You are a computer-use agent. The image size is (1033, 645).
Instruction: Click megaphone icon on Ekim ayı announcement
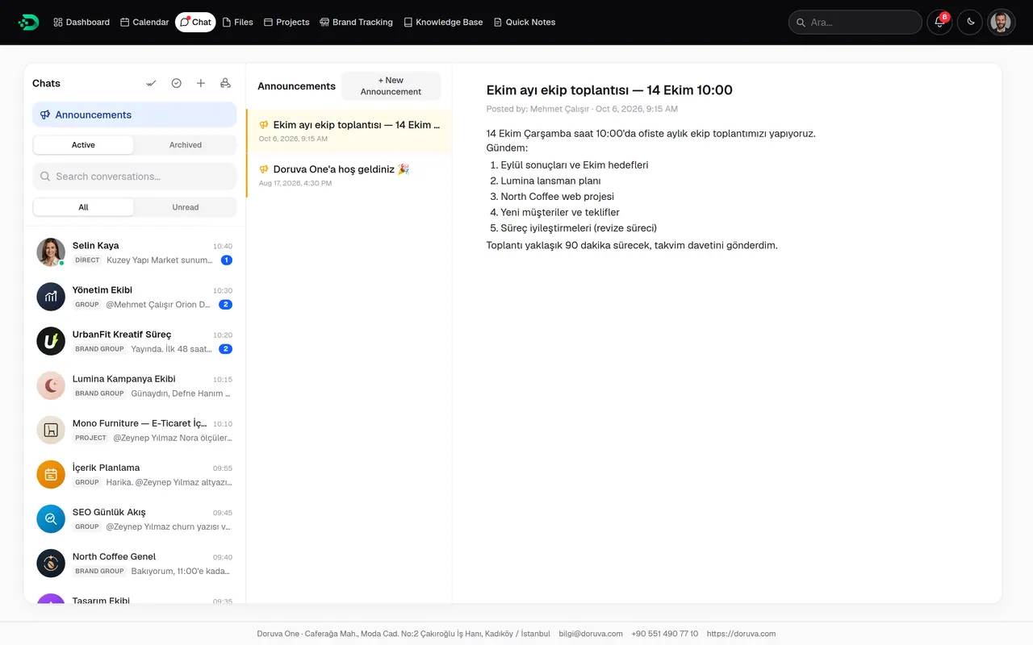pyautogui.click(x=263, y=125)
